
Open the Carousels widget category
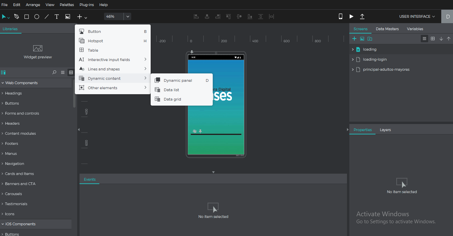pyautogui.click(x=13, y=194)
